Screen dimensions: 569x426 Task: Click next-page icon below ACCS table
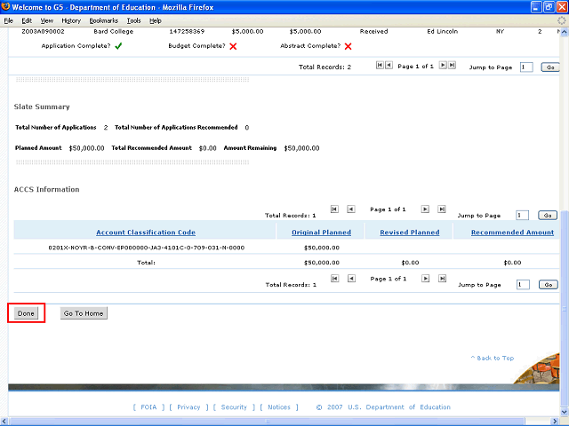(425, 278)
